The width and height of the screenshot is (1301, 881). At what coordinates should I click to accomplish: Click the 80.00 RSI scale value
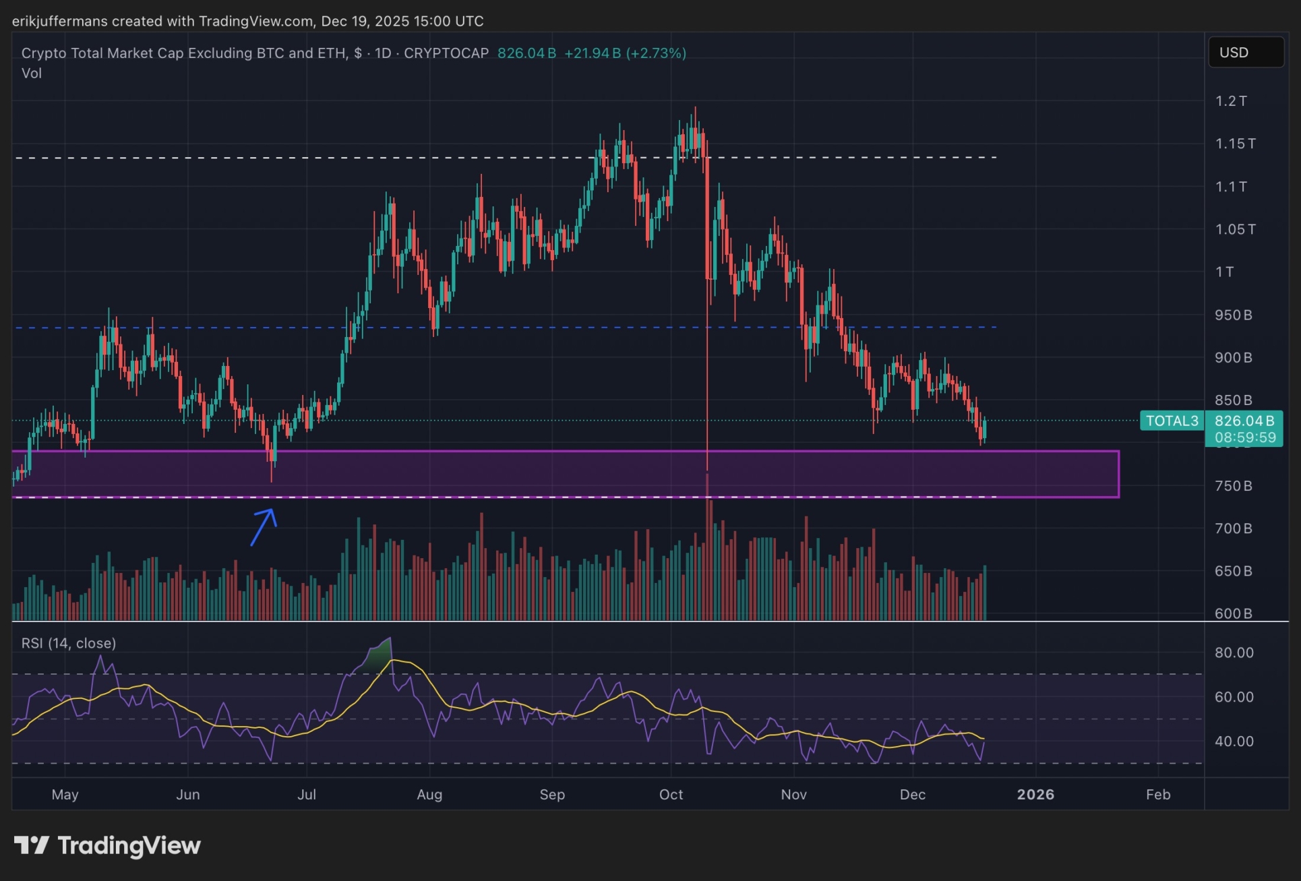click(1234, 652)
